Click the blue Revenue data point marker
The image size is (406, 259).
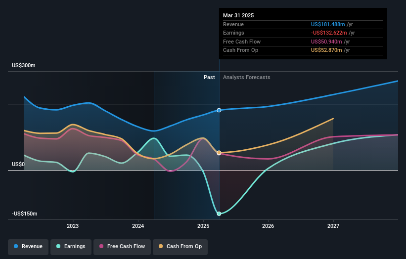click(x=219, y=110)
